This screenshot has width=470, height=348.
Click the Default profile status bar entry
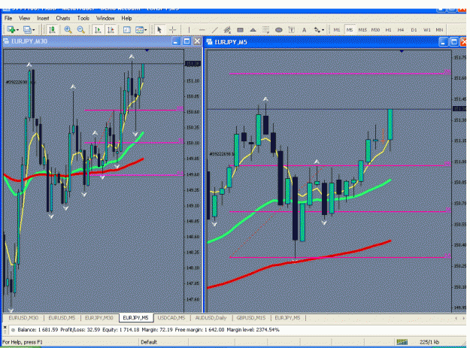[x=149, y=342]
